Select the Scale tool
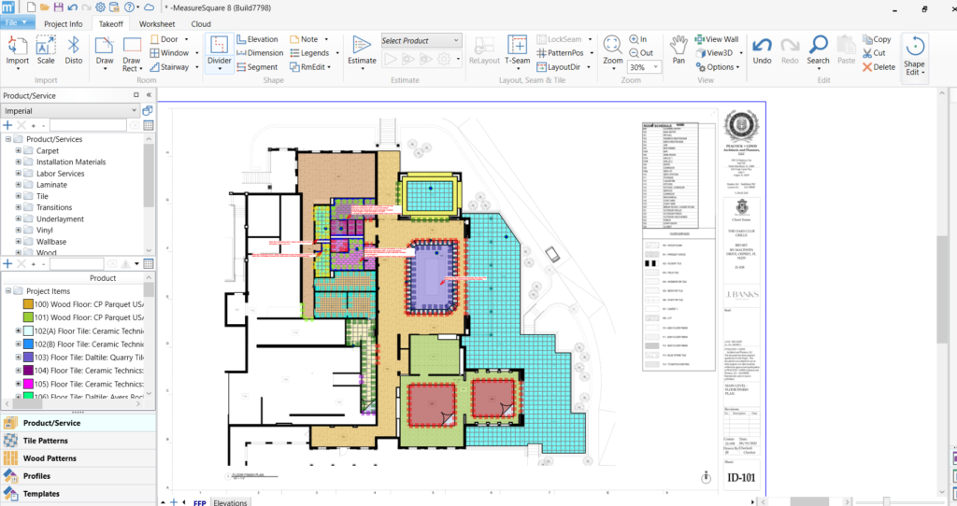 click(46, 50)
